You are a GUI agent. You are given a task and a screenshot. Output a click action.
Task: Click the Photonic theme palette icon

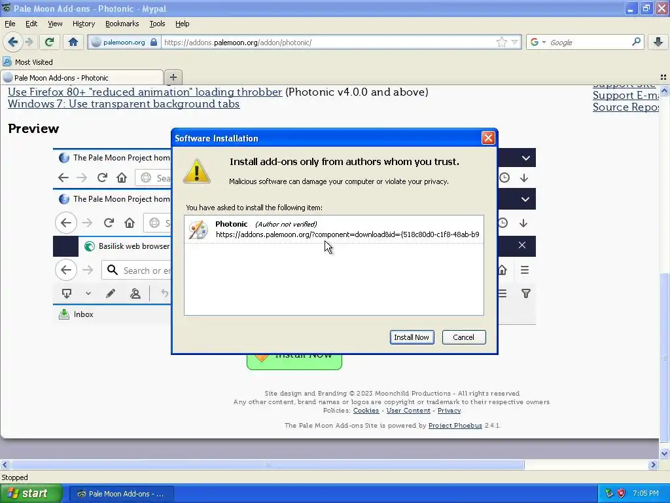(x=198, y=230)
